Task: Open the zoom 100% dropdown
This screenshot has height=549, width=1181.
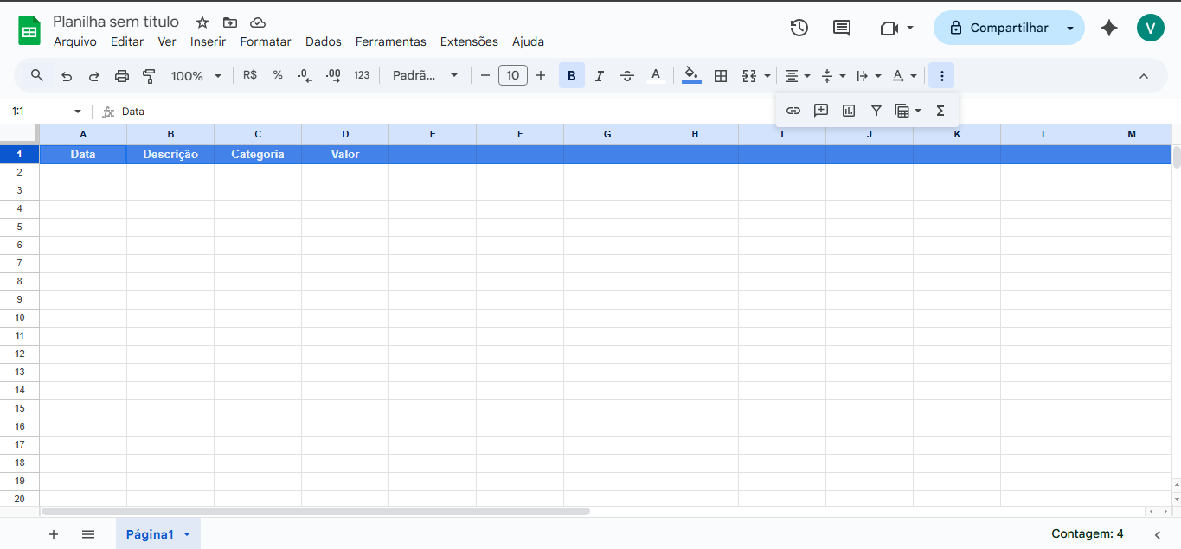Action: [196, 76]
